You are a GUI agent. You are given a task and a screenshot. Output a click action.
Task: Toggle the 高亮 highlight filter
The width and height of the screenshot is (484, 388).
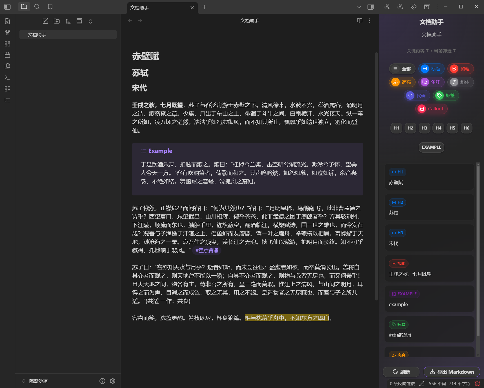point(402,82)
